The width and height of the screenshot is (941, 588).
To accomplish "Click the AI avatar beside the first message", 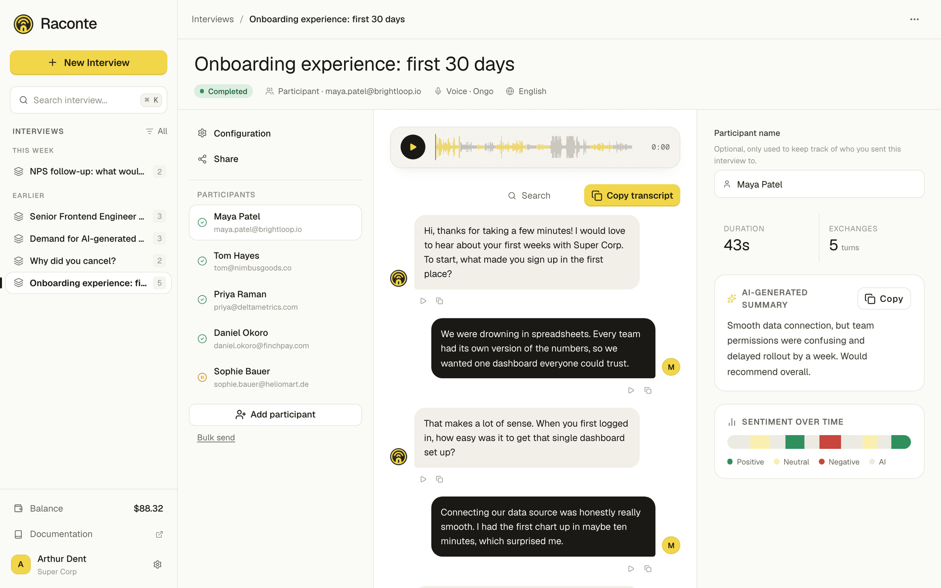I will point(398,278).
